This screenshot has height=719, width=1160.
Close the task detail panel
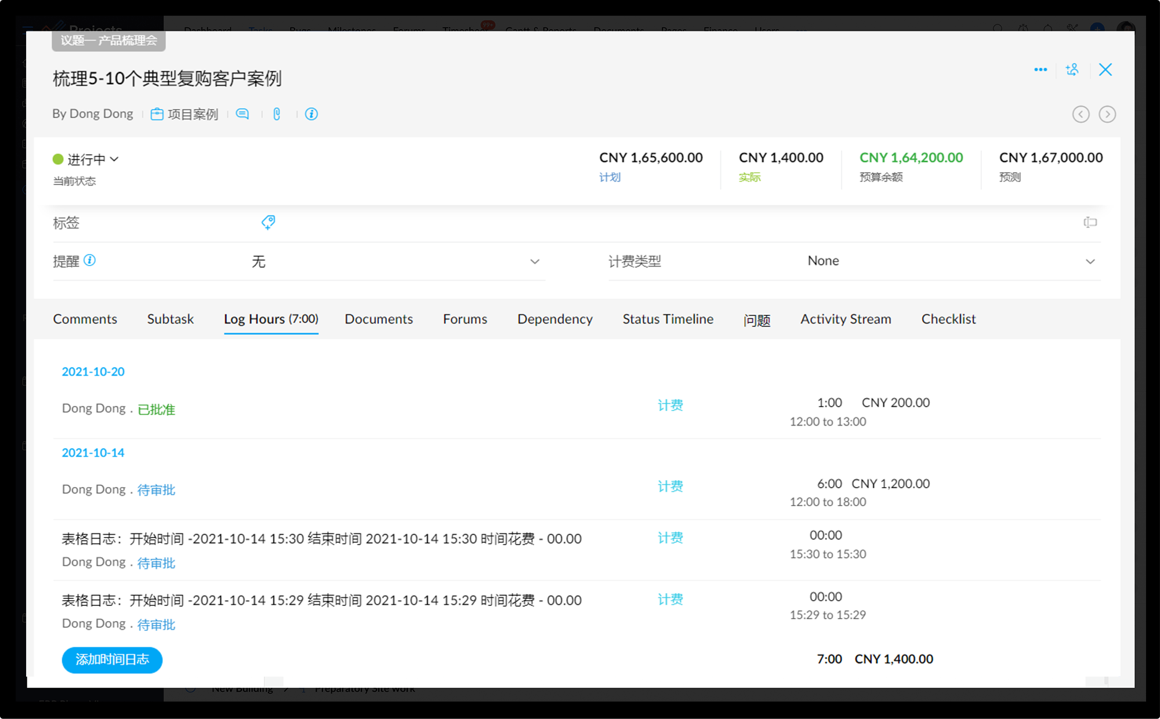(1105, 70)
